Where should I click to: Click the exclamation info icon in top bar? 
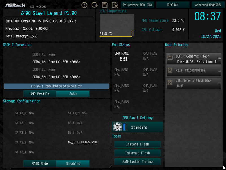point(84,5)
